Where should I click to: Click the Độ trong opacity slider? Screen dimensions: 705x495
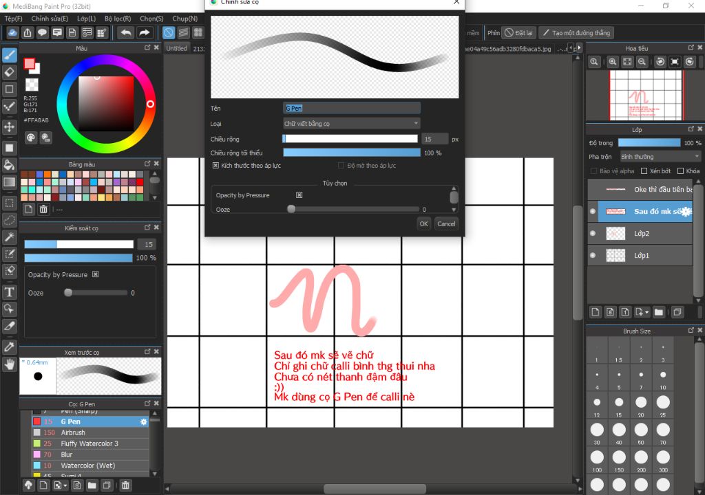point(649,143)
